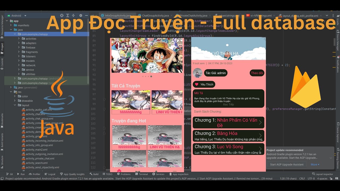Expand the drawable folder

coord(15,101)
